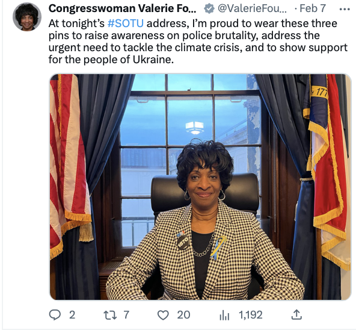Share the tweet with the upload arrow icon
The width and height of the screenshot is (356, 330).
pos(296,315)
